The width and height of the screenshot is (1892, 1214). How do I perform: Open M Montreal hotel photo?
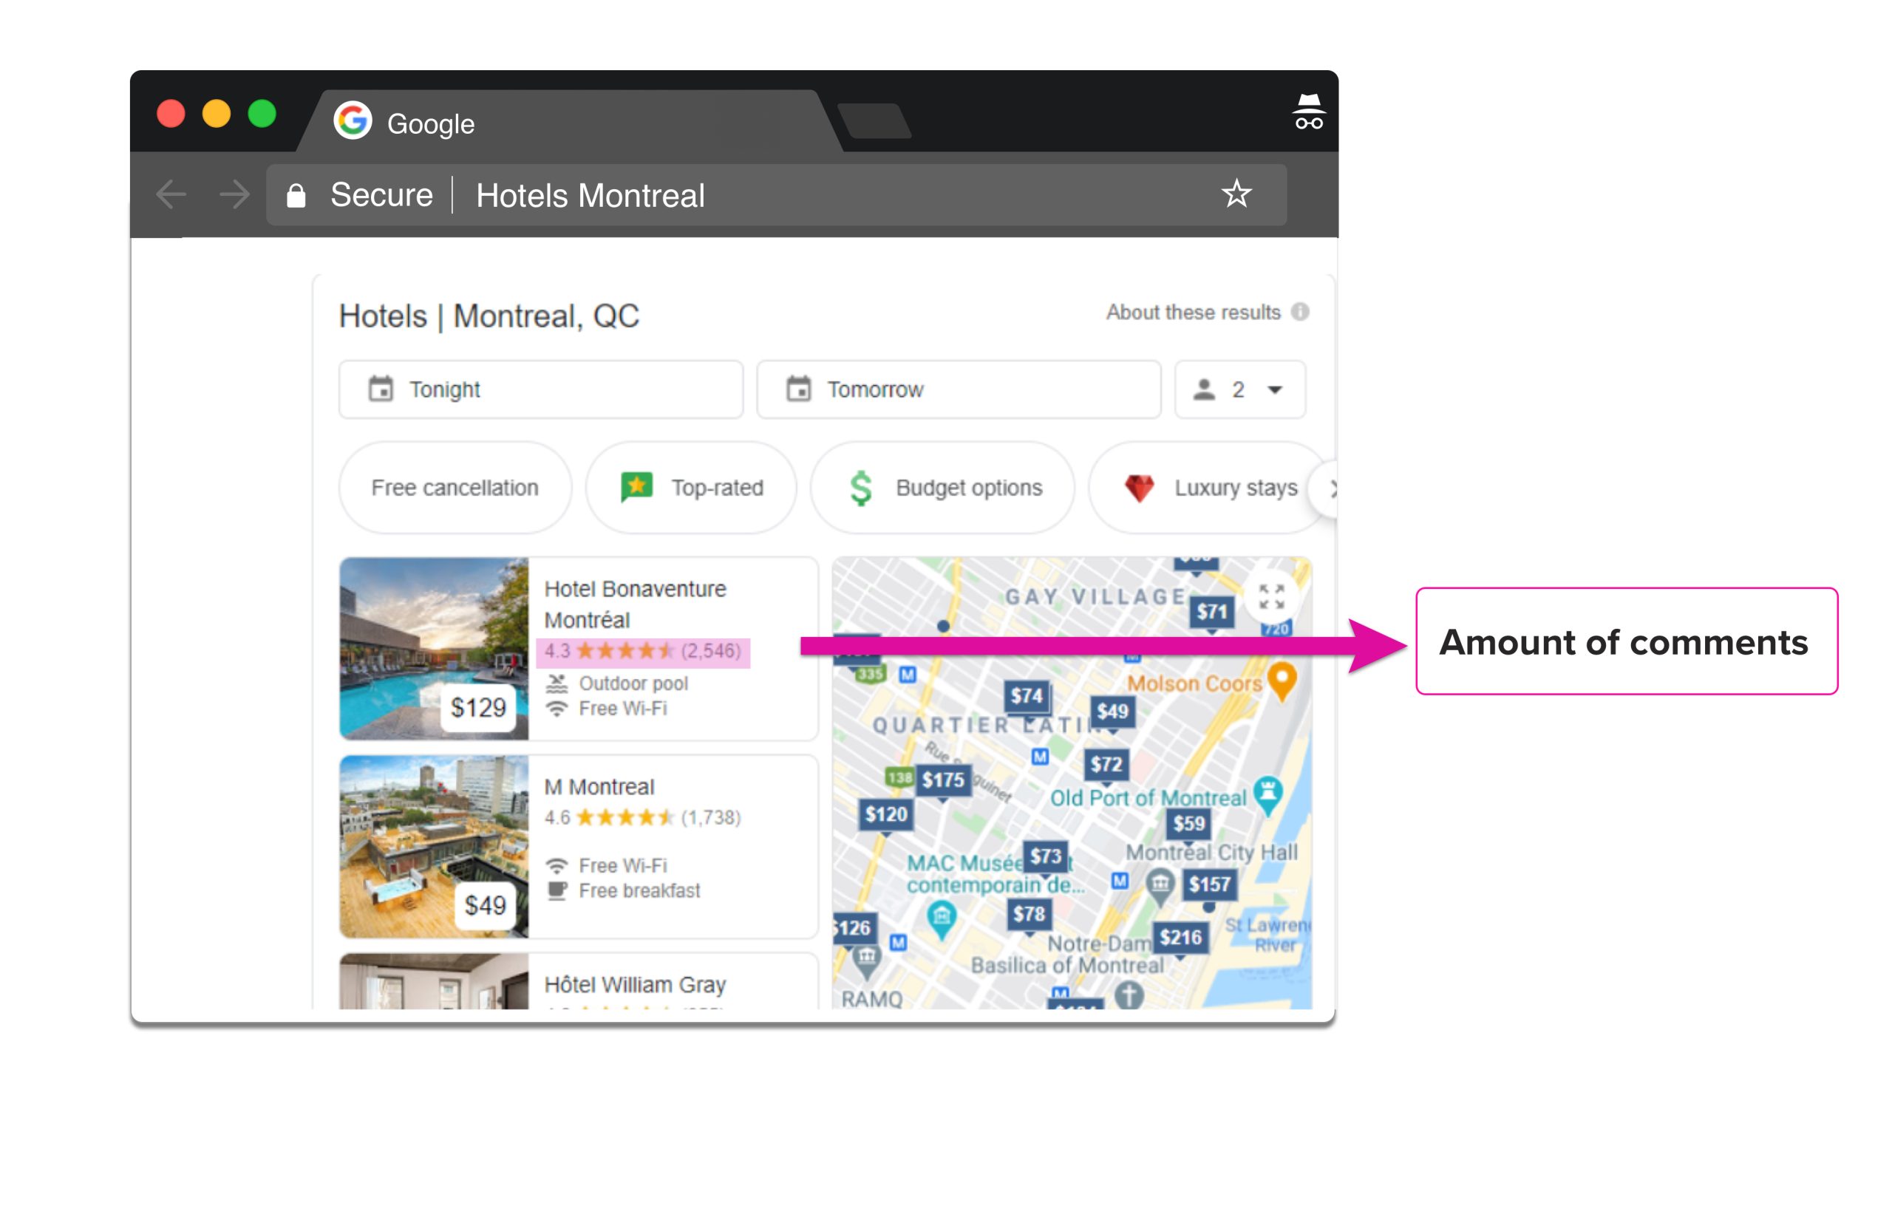tap(435, 847)
